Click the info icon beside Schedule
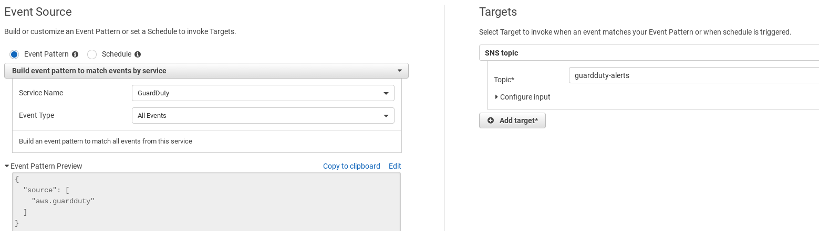The image size is (819, 231). [x=138, y=54]
